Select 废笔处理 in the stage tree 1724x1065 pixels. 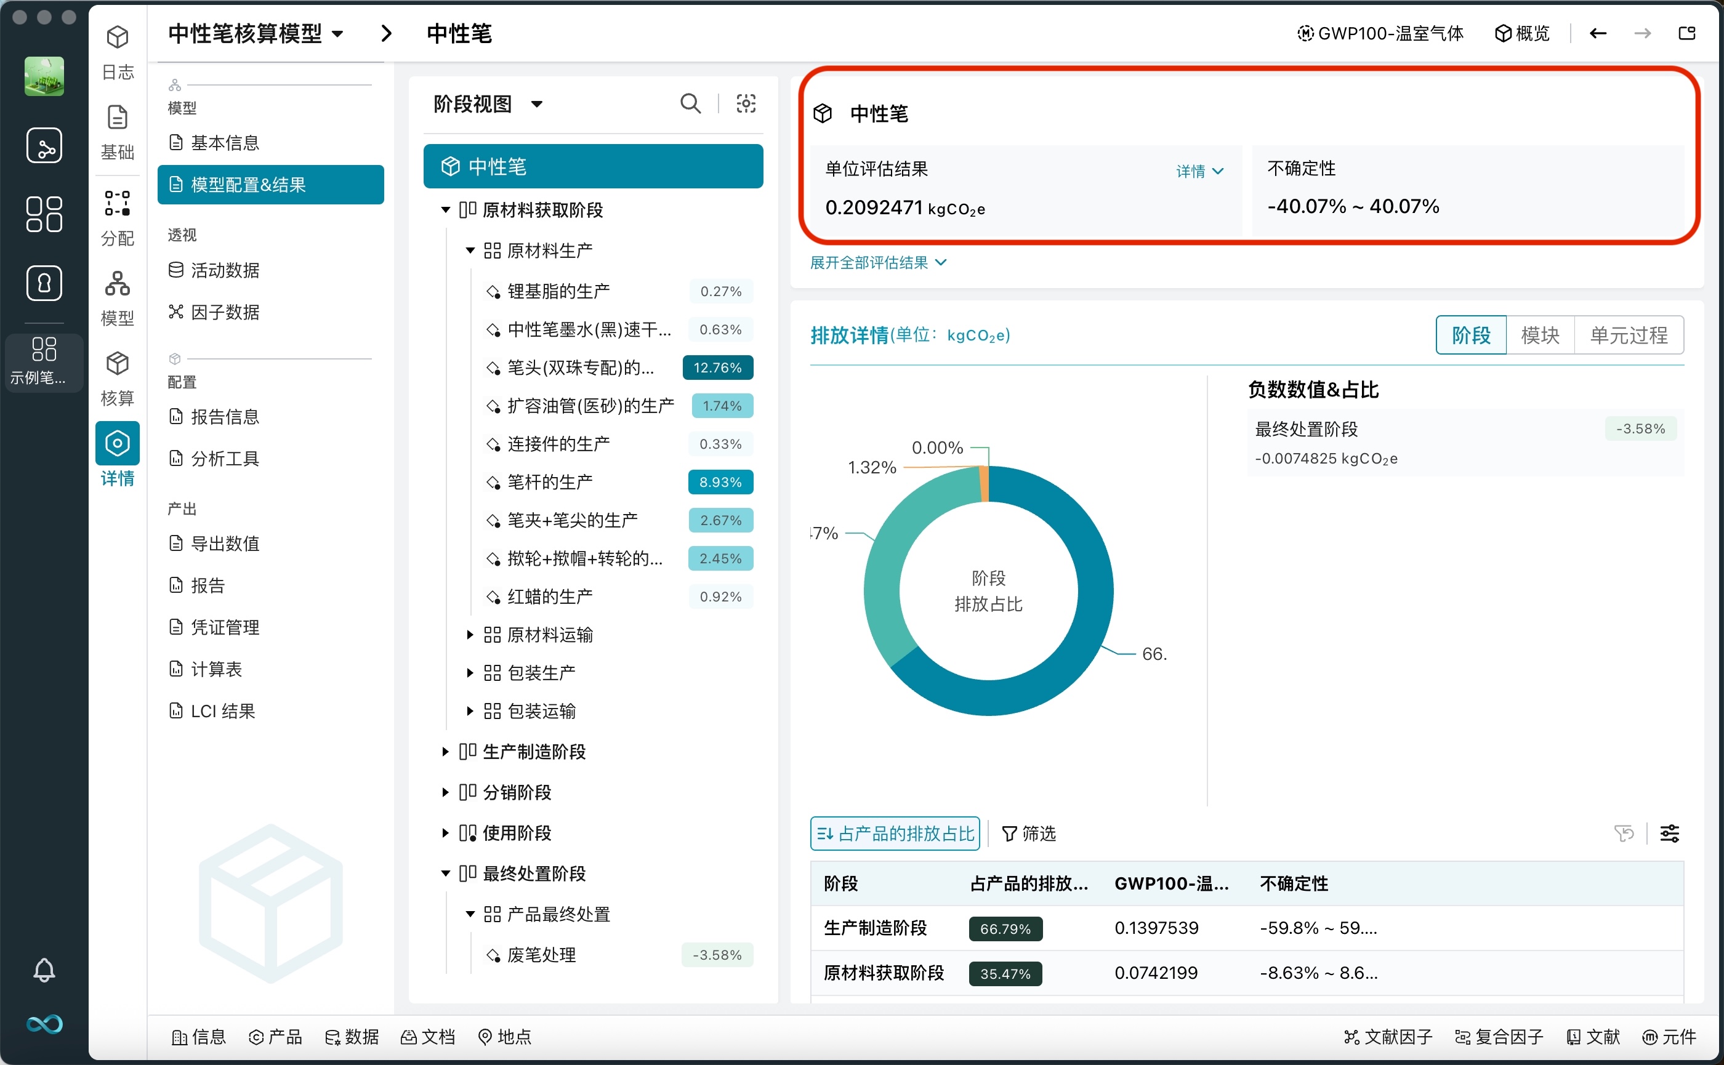click(x=541, y=954)
